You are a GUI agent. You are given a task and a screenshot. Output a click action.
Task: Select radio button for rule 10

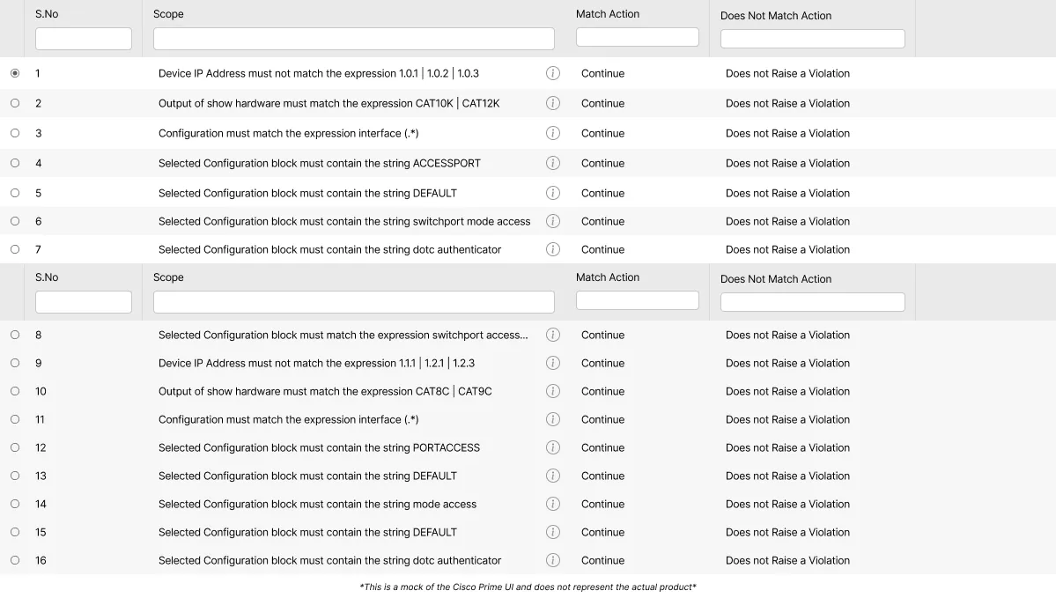(x=15, y=391)
